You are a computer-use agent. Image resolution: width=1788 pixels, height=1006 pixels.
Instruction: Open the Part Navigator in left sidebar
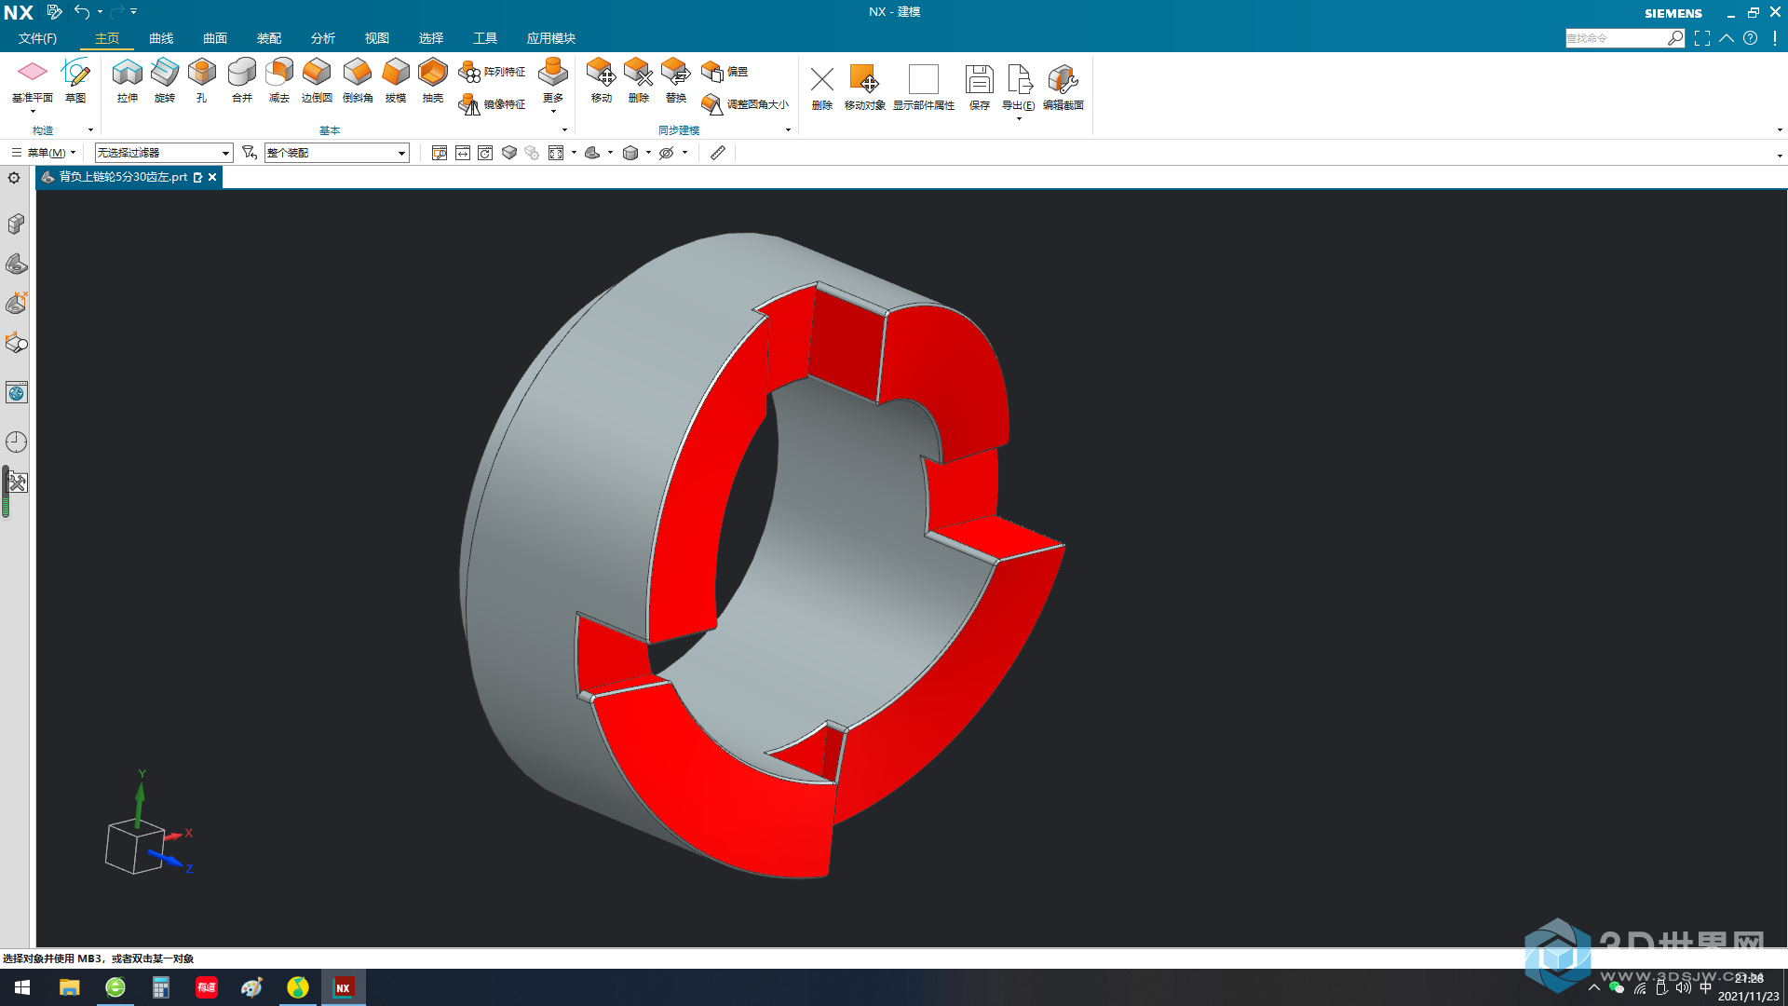point(16,264)
